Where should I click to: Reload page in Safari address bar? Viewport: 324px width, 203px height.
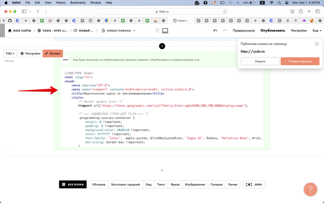coord(225,11)
